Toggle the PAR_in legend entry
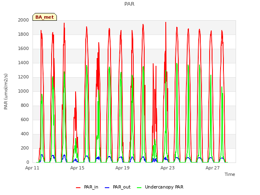This screenshot has height=195, width=260. pyautogui.click(x=87, y=187)
